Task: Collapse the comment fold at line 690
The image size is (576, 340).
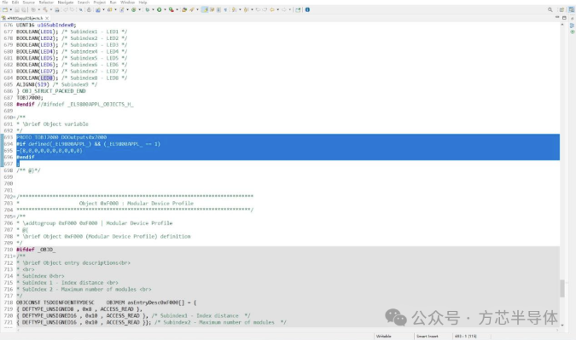Action: tap(15, 118)
